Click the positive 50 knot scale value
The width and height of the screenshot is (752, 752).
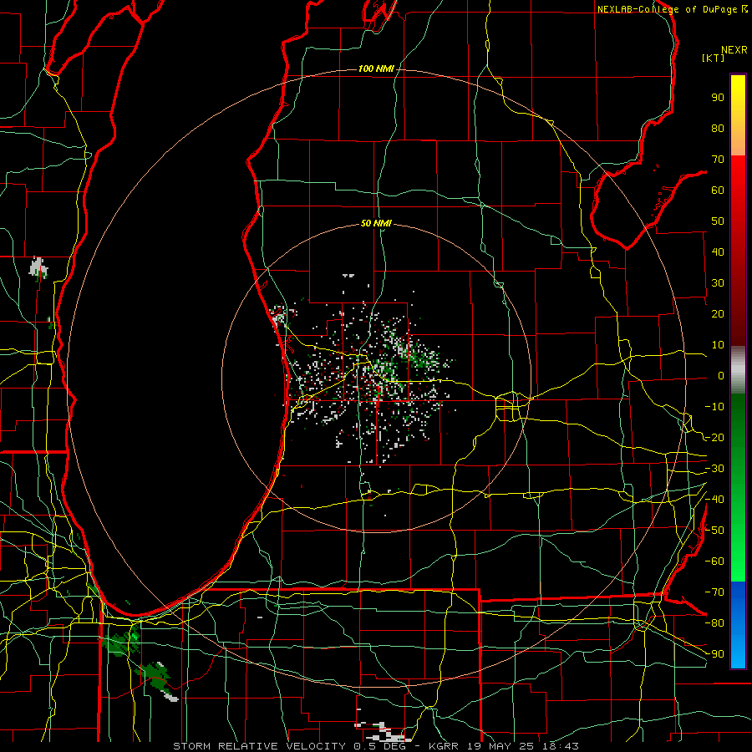(x=718, y=221)
